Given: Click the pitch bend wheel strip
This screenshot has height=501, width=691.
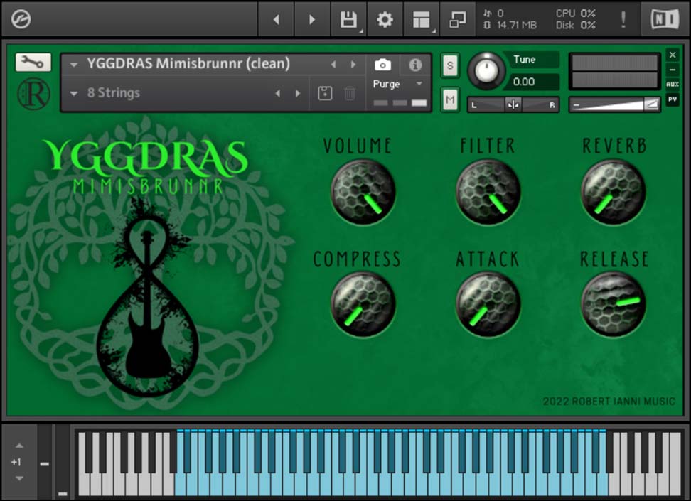Looking at the screenshot, I should (45, 463).
